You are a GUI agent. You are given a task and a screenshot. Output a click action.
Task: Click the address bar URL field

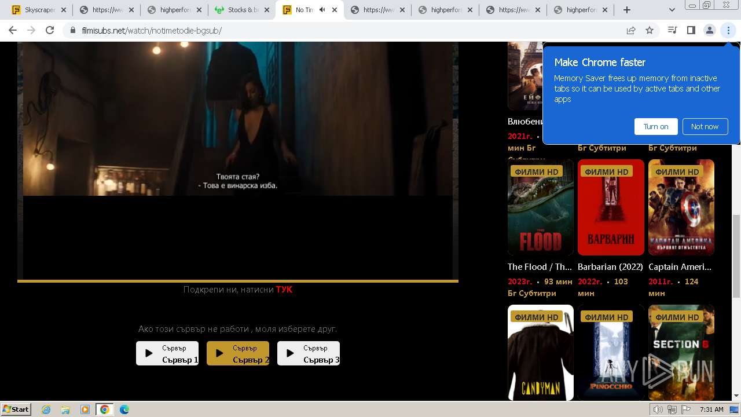click(347, 30)
